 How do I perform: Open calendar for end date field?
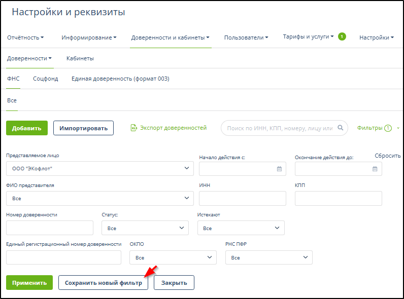375,169
